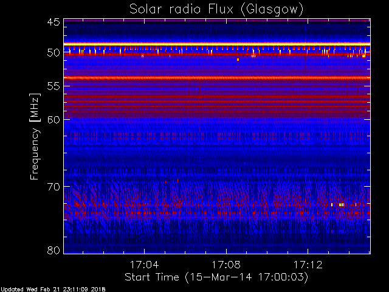Click the bright yellow burst spot near 73 MHz
This screenshot has height=292, width=389.
point(342,205)
